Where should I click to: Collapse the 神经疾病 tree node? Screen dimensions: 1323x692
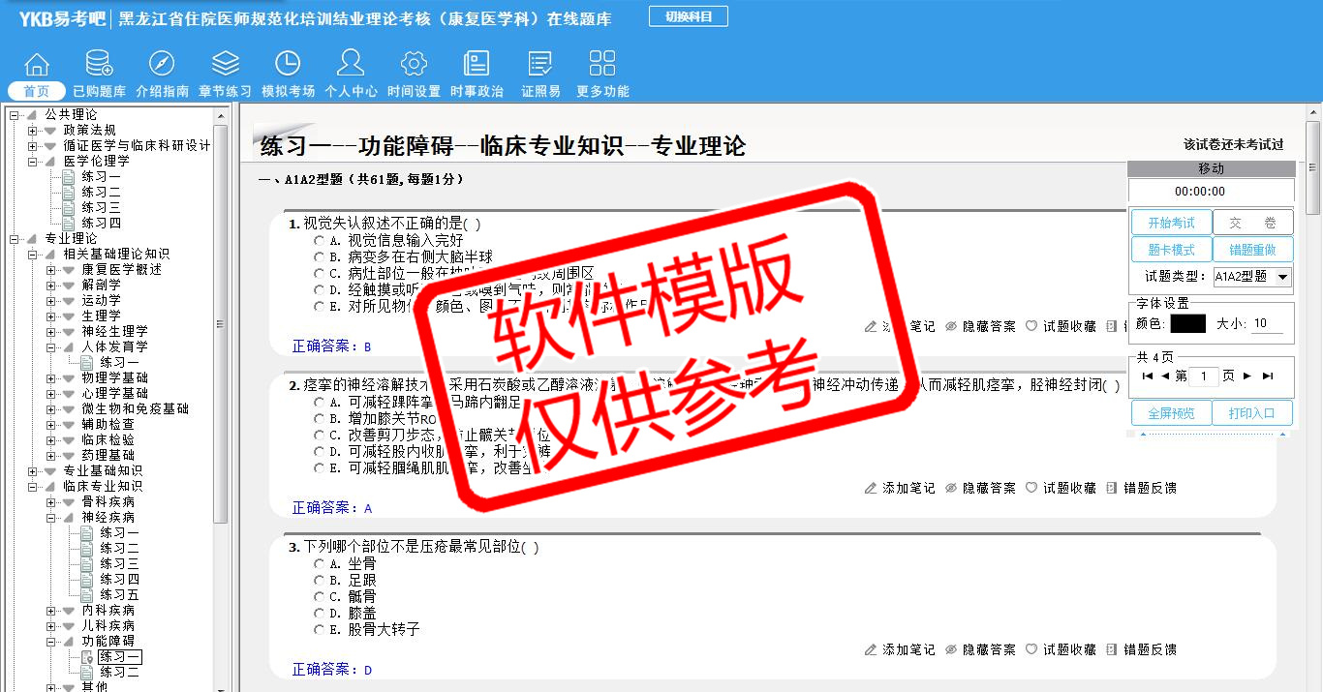pyautogui.click(x=51, y=518)
